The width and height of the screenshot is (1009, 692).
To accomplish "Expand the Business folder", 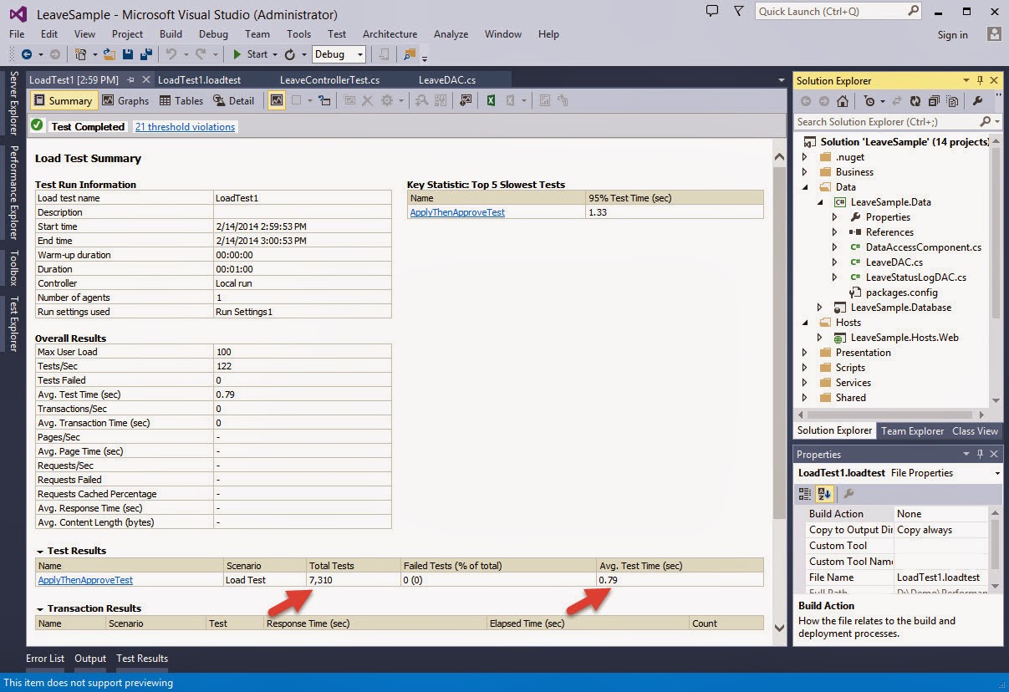I will [805, 172].
